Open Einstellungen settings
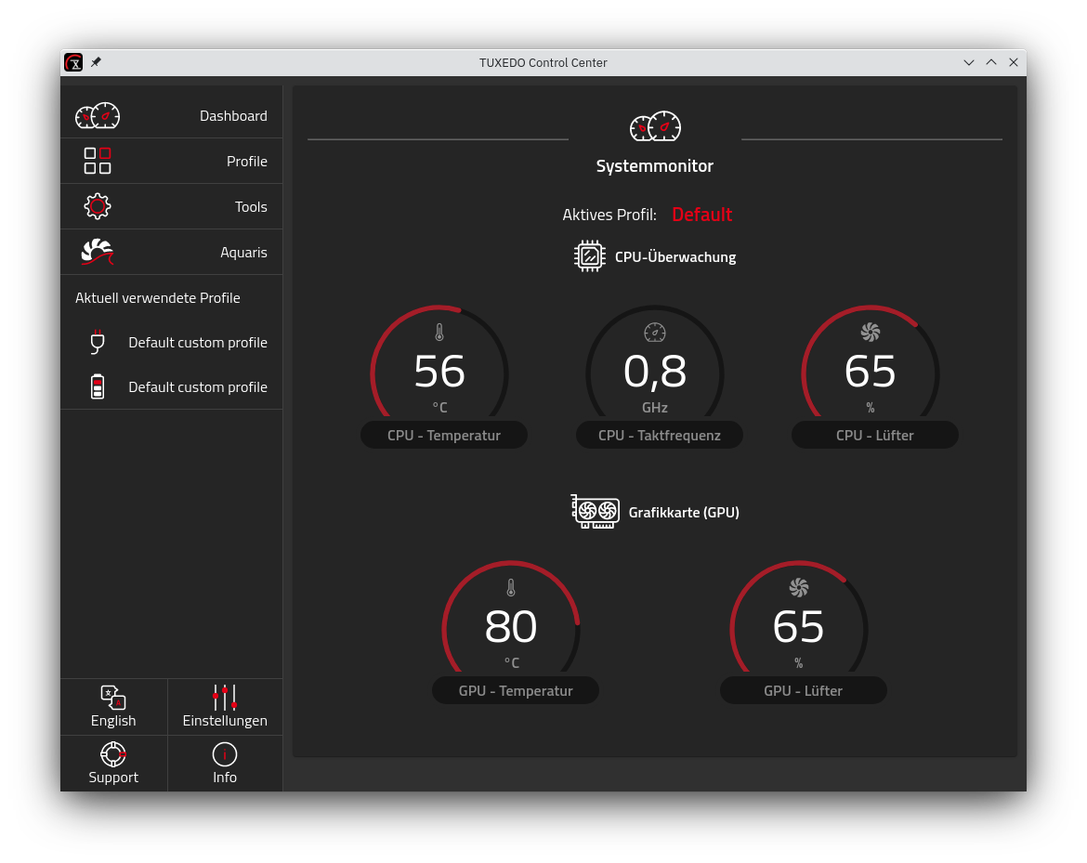The image size is (1087, 863). (x=225, y=706)
